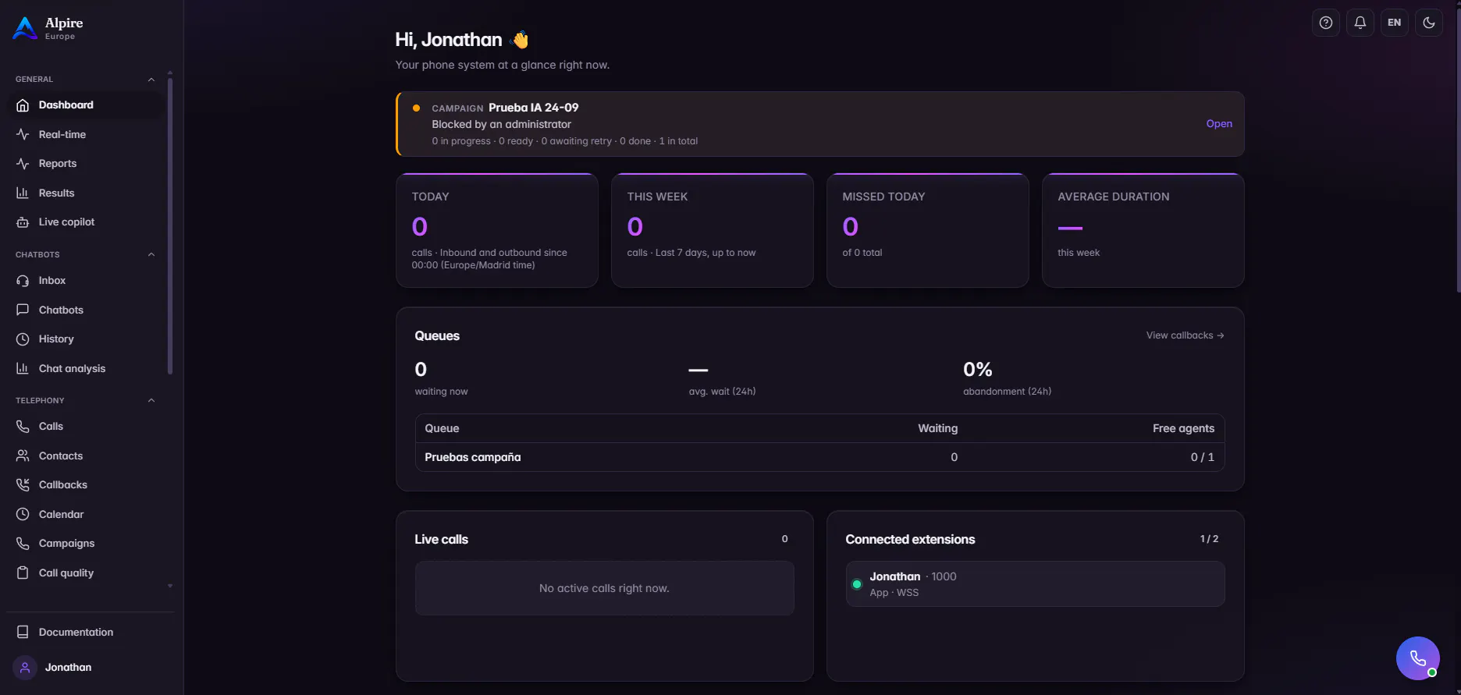This screenshot has width=1461, height=695.
Task: Click the Waiting column header
Action: (937, 428)
